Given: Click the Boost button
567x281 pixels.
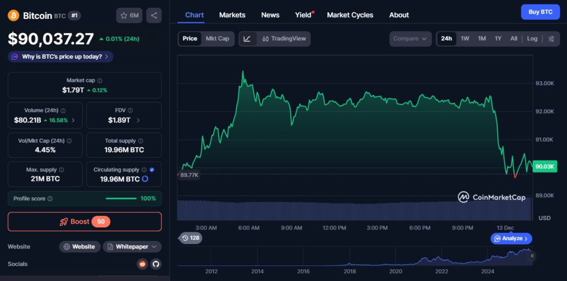Looking at the screenshot, I should (x=85, y=221).
